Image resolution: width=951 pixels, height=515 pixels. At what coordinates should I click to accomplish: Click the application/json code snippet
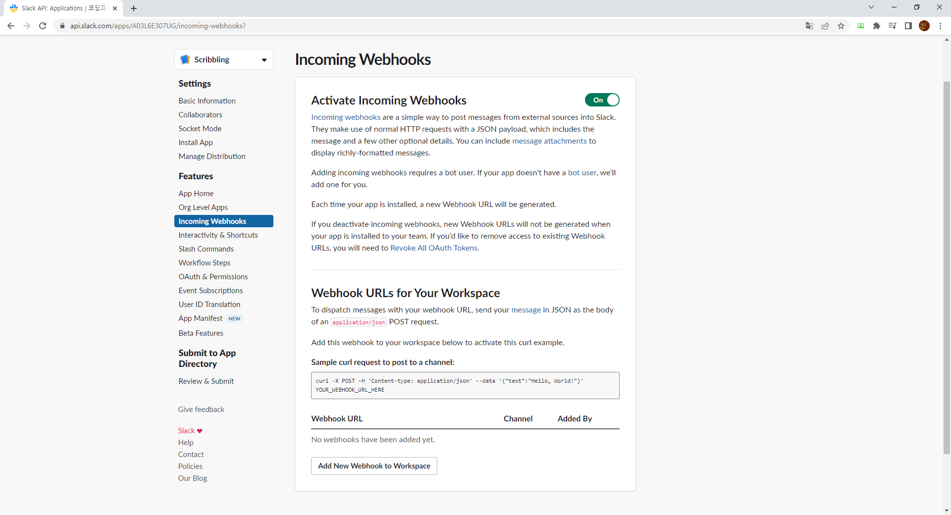(x=359, y=322)
